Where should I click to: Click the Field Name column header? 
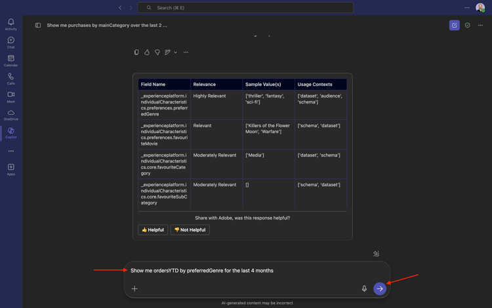[x=164, y=85]
